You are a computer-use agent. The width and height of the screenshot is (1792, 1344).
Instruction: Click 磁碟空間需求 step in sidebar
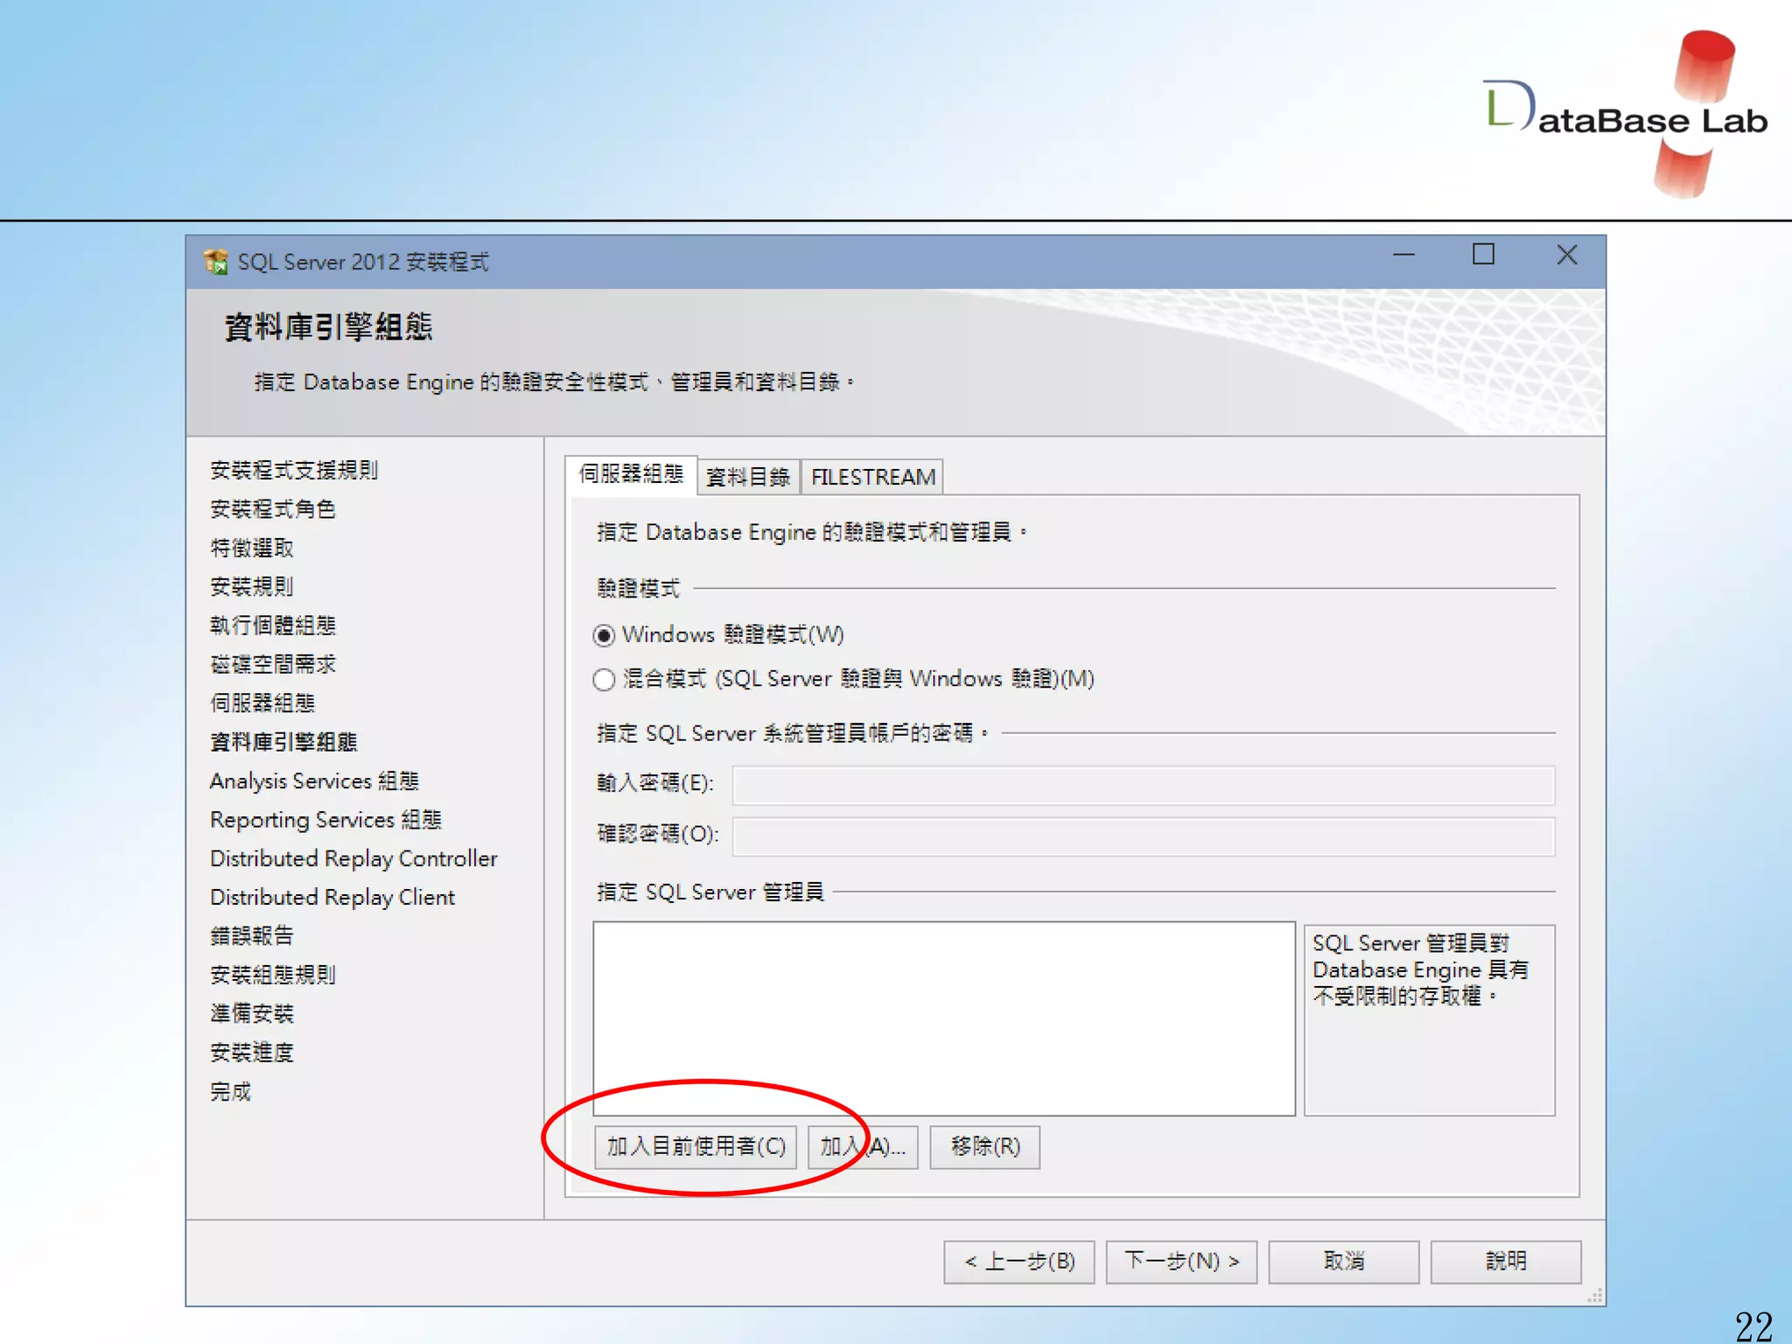(x=273, y=665)
